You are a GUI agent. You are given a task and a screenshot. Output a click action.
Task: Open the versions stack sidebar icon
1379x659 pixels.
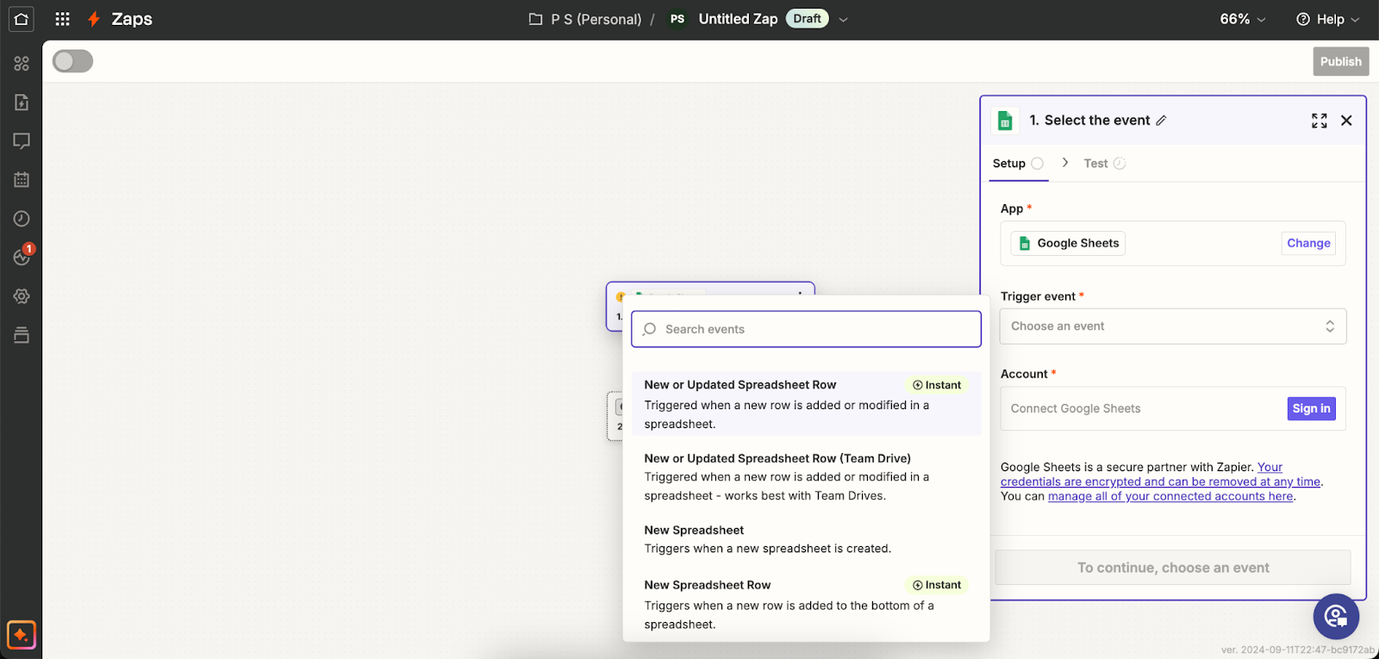click(22, 335)
